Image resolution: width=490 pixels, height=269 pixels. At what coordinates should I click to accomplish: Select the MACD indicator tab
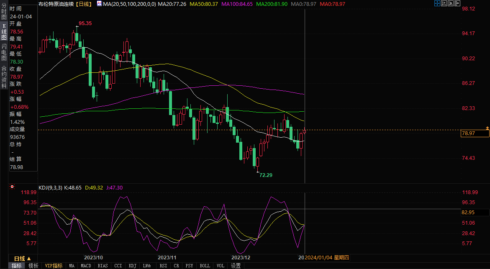click(86, 266)
